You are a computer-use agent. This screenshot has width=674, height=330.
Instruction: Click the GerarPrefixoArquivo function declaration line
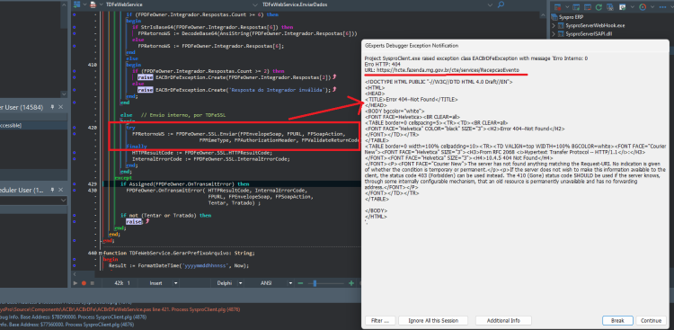179,253
